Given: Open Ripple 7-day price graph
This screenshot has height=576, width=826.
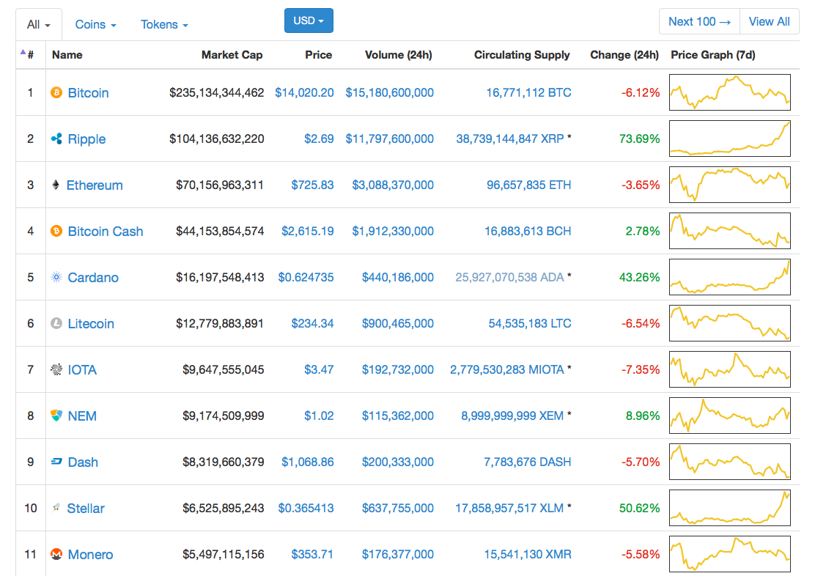Looking at the screenshot, I should (729, 139).
